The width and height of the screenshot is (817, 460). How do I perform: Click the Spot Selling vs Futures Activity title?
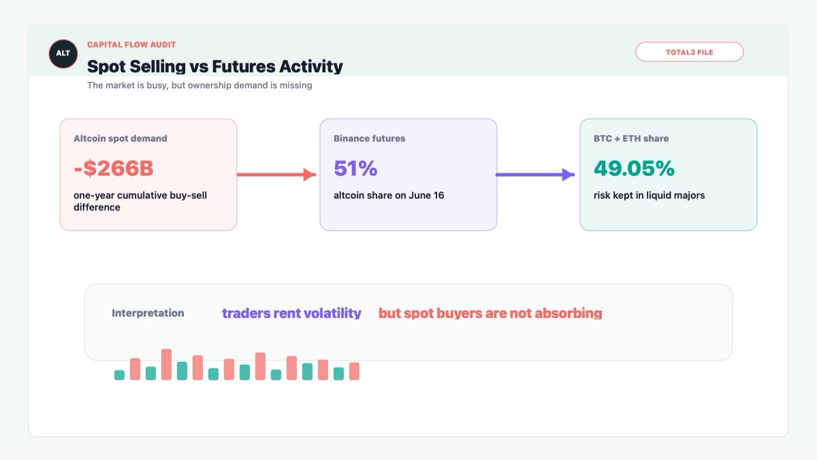(x=215, y=66)
